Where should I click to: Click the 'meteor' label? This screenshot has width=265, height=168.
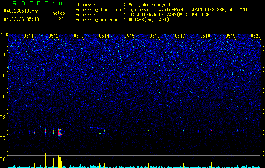[x=60, y=13]
